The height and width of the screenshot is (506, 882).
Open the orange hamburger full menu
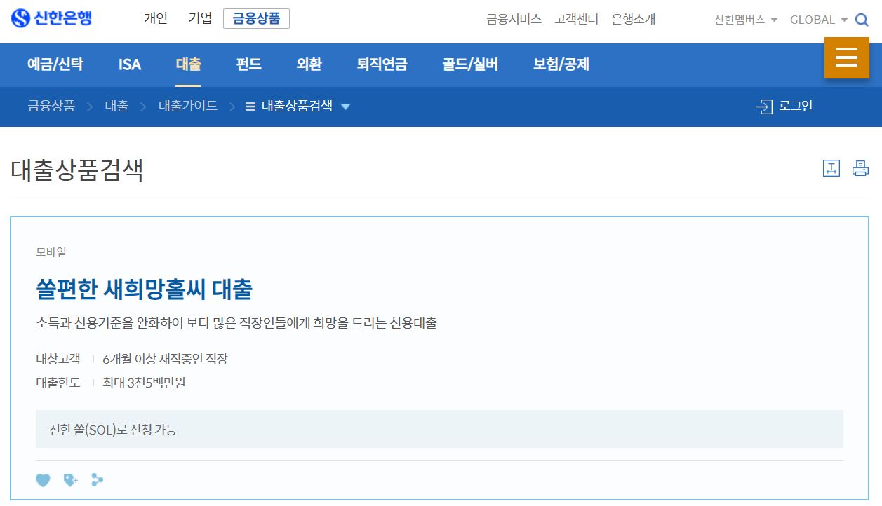[x=847, y=58]
